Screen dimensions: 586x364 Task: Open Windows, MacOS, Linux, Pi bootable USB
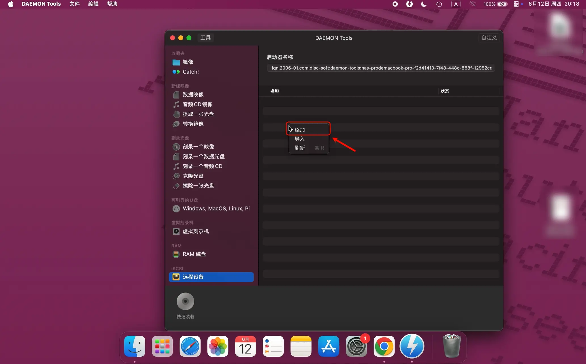coord(211,209)
